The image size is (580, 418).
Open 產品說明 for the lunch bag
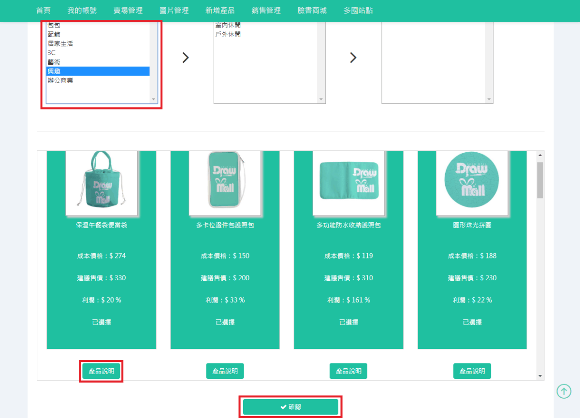coord(101,371)
